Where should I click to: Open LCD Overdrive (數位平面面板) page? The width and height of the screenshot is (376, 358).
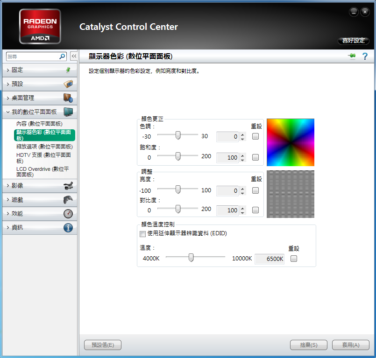[x=43, y=172]
